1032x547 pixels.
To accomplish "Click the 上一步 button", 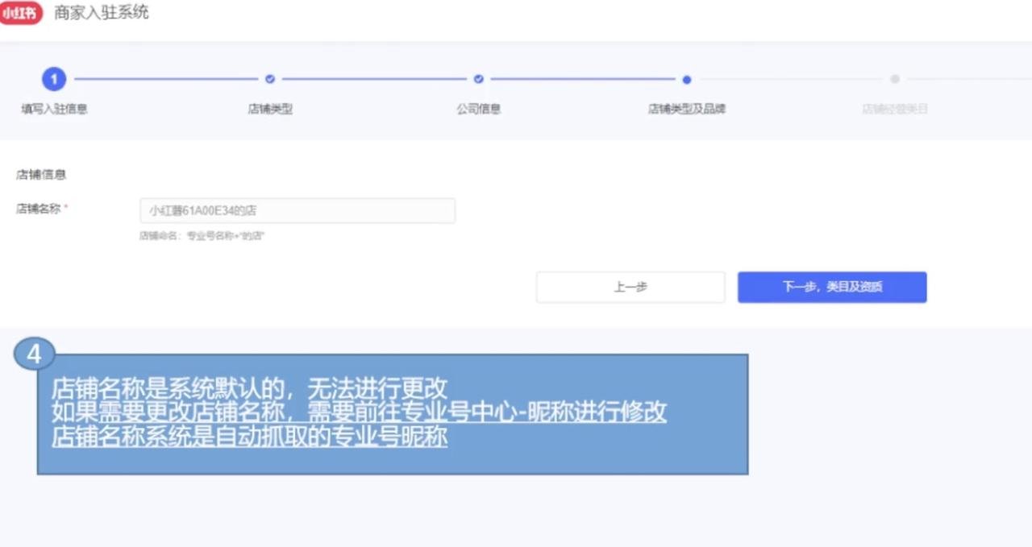I will (630, 287).
